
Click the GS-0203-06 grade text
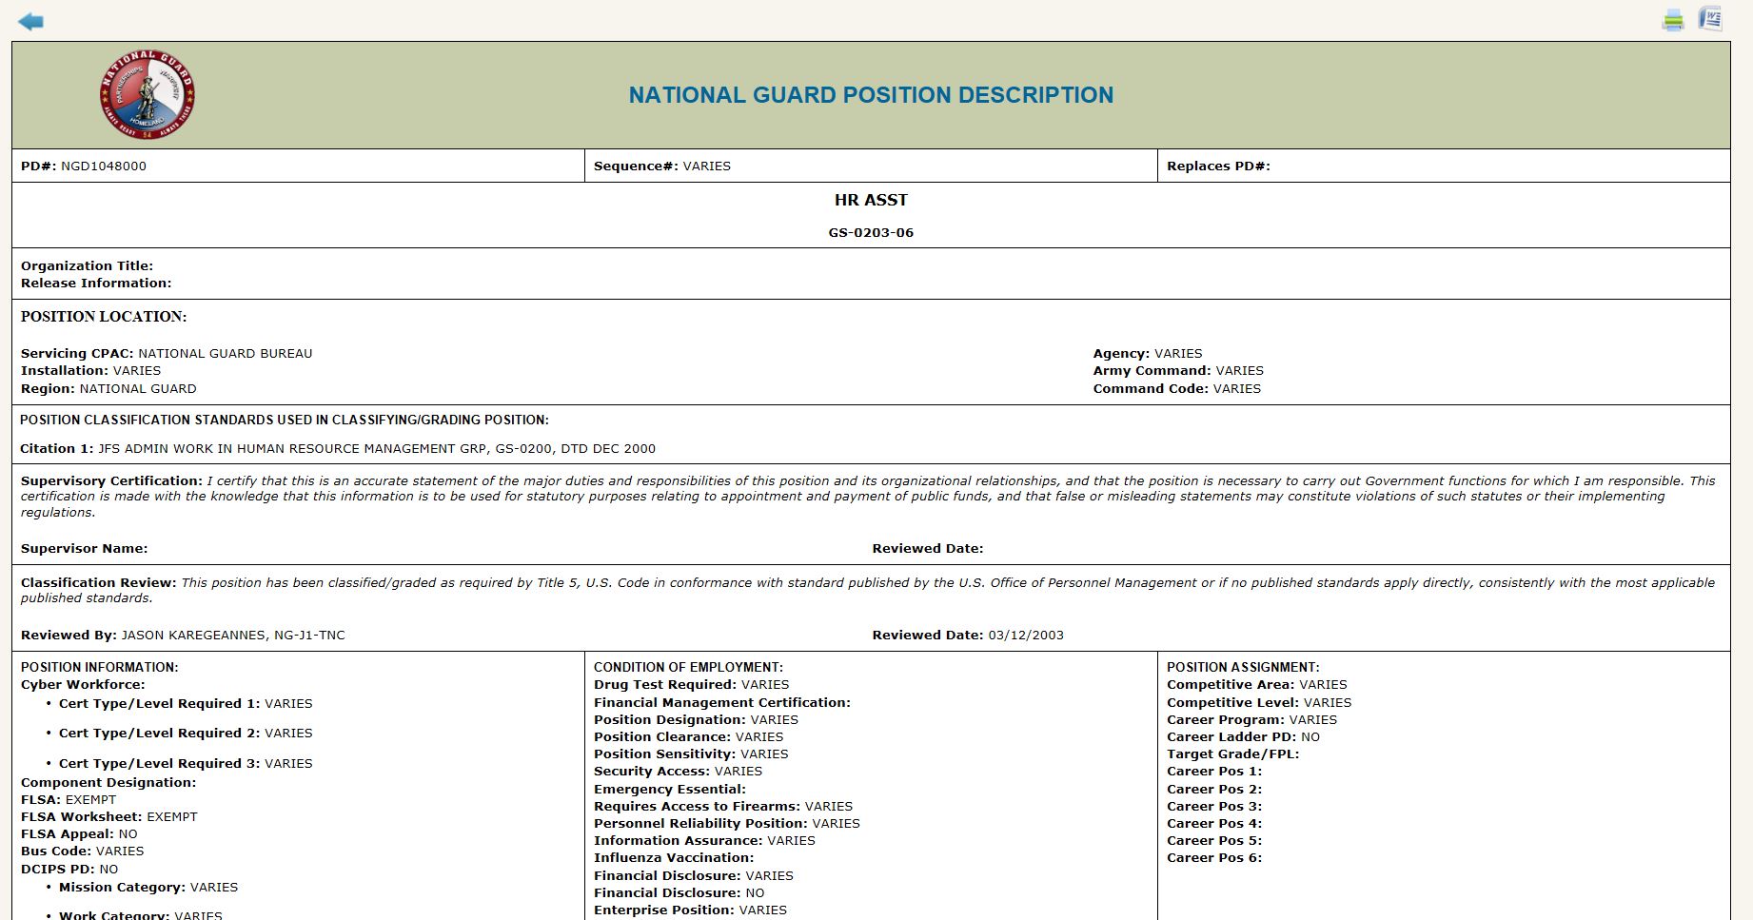tap(871, 232)
